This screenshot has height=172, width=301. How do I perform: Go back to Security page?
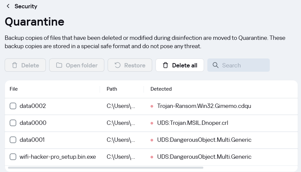coord(26,6)
